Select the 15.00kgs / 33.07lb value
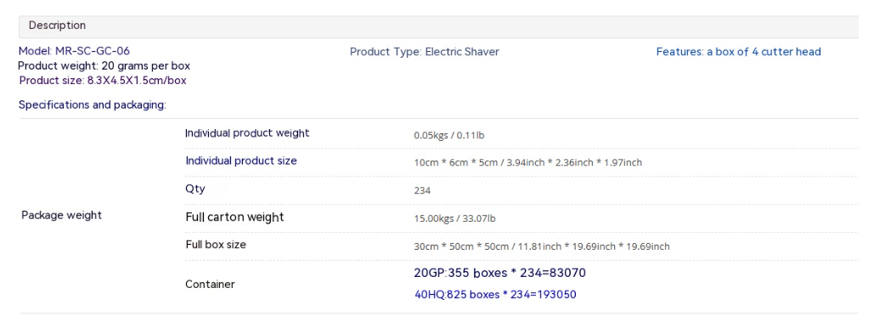This screenshot has width=885, height=316. [455, 218]
